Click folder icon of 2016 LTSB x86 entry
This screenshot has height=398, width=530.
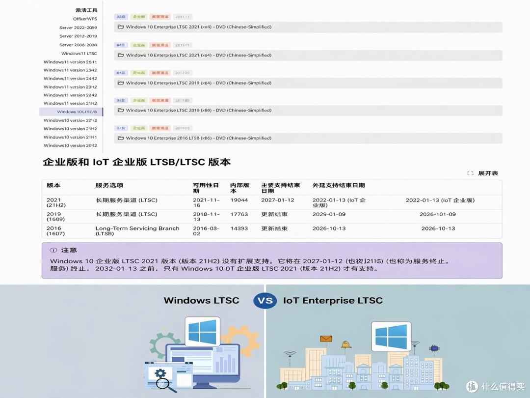click(120, 138)
